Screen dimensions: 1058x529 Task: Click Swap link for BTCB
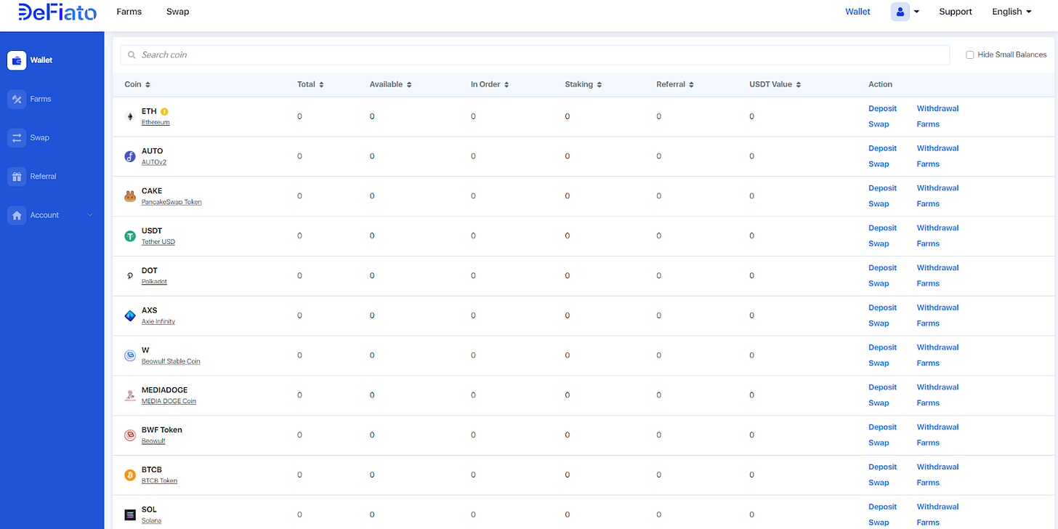pos(879,482)
